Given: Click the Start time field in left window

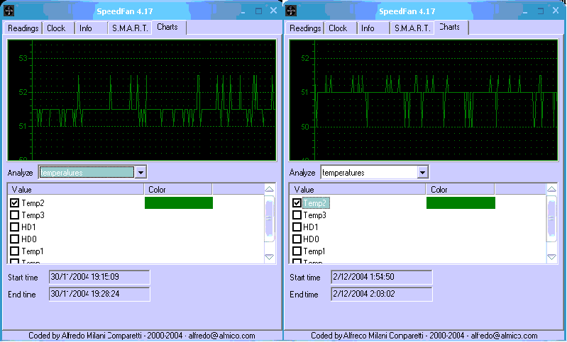Looking at the screenshot, I should 99,277.
